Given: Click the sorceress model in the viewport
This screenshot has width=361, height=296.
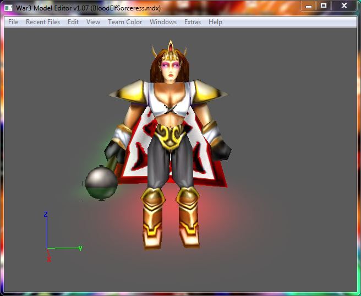Looking at the screenshot, I should (x=169, y=145).
